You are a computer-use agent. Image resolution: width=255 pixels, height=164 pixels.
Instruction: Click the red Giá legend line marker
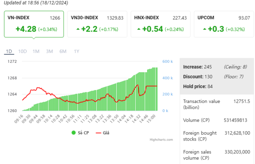coord(99,133)
